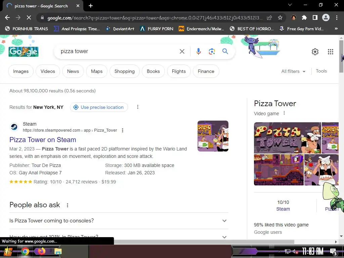Open the DeviantArt bookmark

point(120,29)
